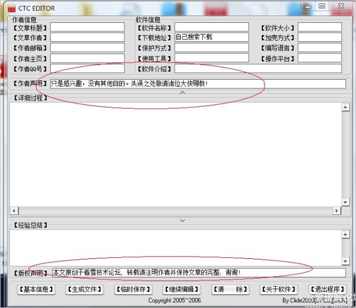Open the 【关于软件】 dialog
The height and width of the screenshot is (308, 356).
pyautogui.click(x=279, y=290)
